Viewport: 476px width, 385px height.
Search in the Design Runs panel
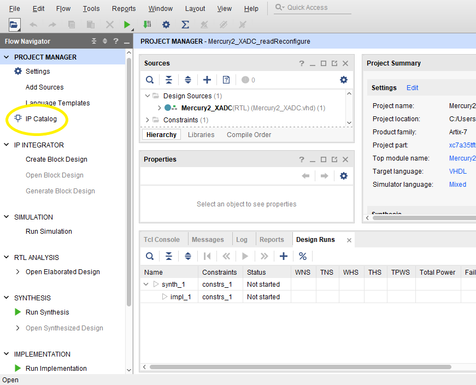pyautogui.click(x=150, y=256)
